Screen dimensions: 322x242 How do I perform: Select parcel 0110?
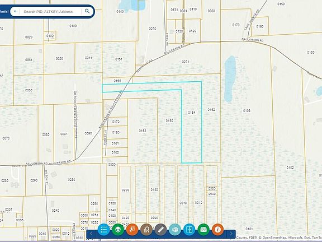[x=193, y=9]
